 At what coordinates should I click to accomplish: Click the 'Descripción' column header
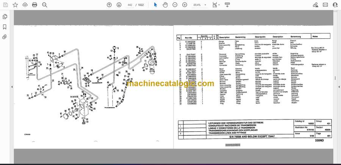click(260, 37)
